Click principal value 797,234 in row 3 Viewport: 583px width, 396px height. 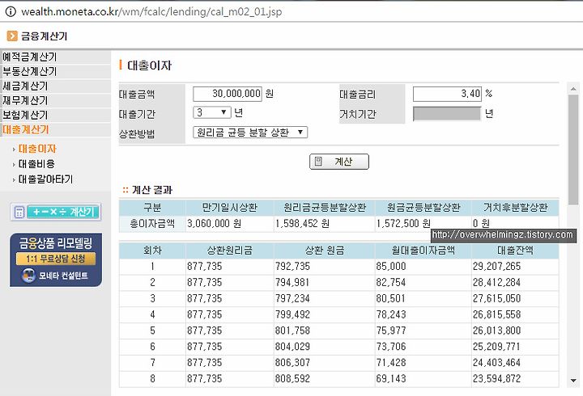[x=292, y=298]
